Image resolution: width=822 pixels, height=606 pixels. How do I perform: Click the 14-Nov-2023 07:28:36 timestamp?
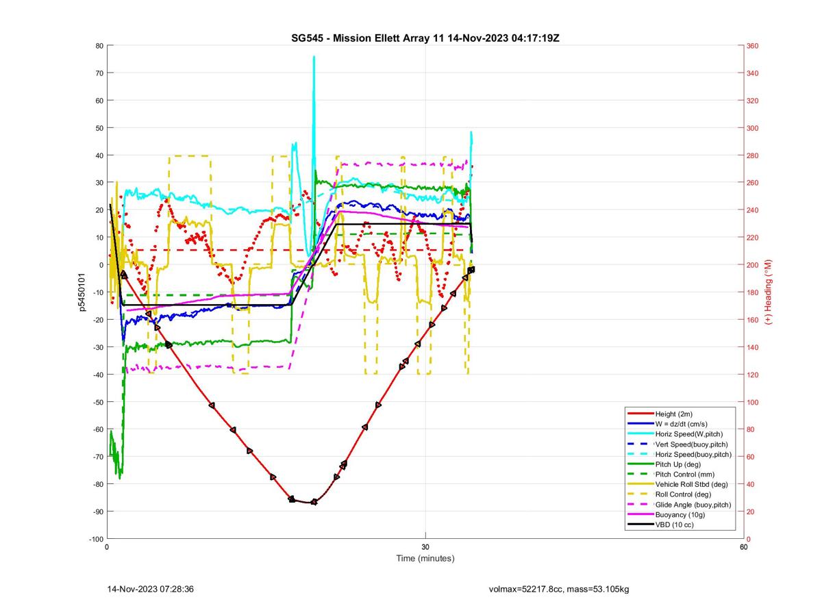(151, 590)
